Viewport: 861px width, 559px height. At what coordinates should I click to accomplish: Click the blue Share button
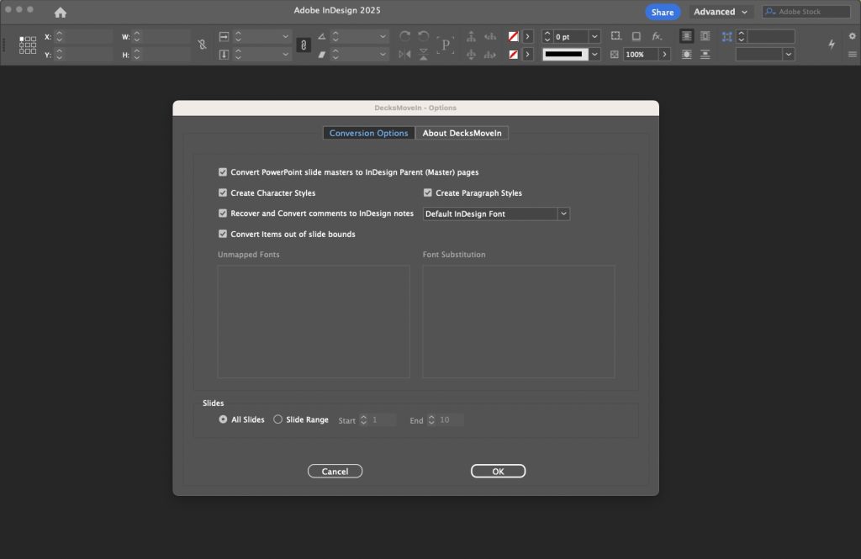point(662,12)
